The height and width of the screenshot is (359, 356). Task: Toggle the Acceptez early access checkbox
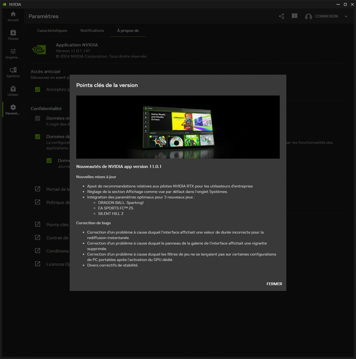[x=38, y=89]
